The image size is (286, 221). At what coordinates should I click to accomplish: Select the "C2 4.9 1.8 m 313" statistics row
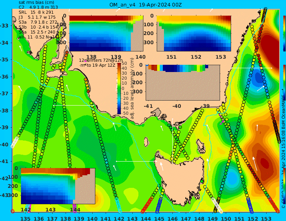38,7
